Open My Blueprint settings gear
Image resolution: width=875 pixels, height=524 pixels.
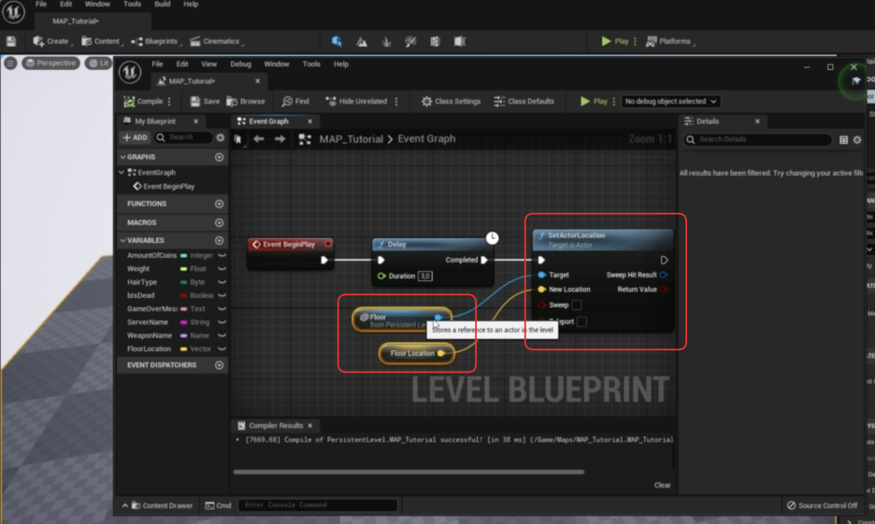click(221, 137)
